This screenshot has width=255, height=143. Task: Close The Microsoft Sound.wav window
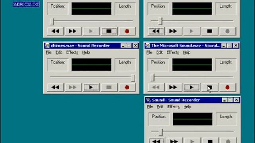[x=236, y=46]
